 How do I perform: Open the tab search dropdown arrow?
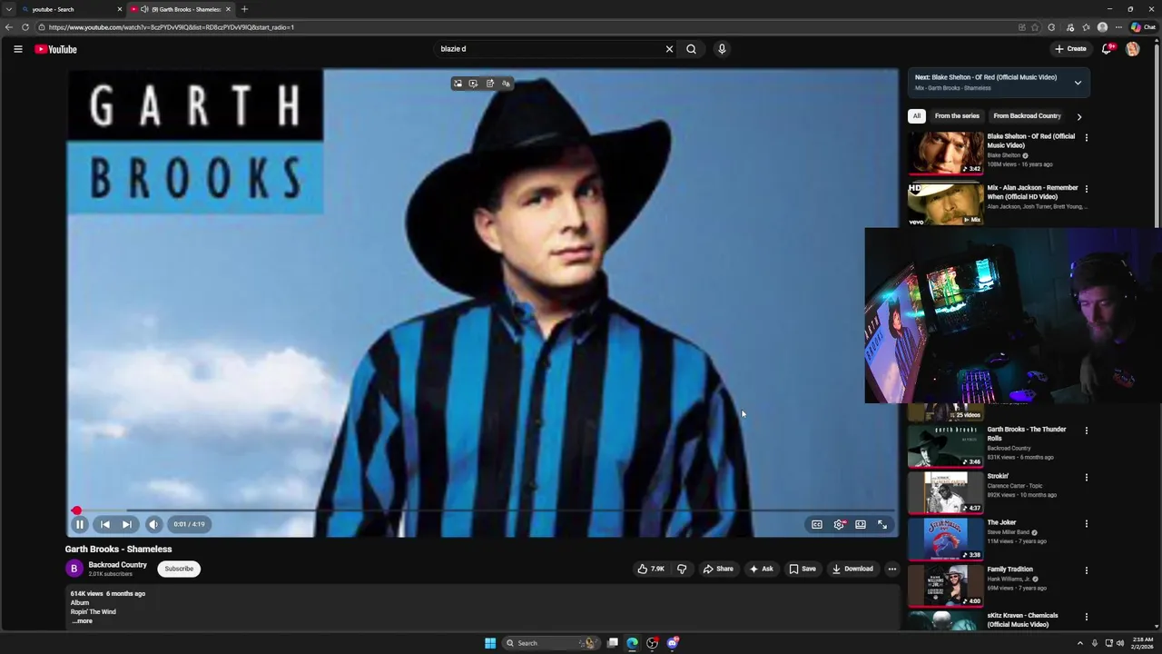[8, 9]
